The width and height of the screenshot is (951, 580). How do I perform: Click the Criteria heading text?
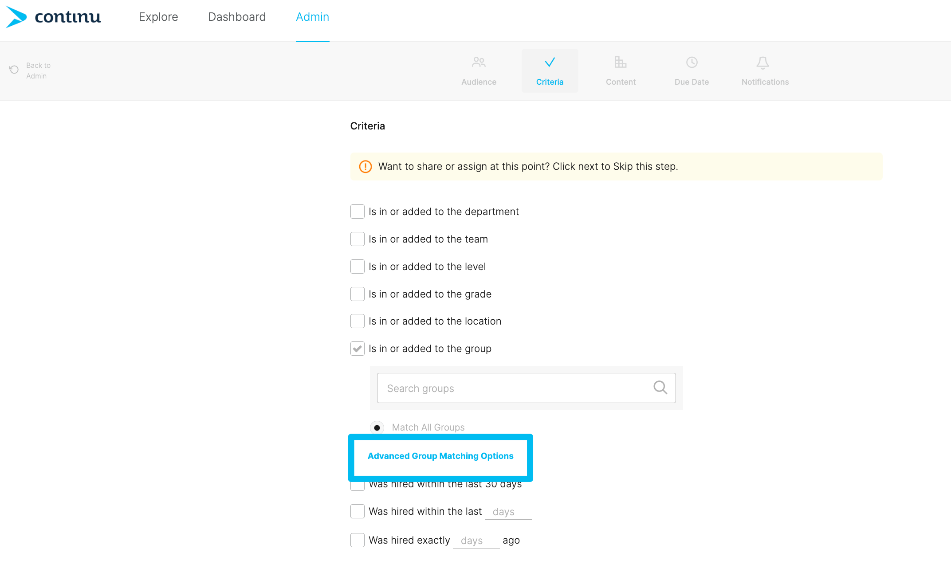(367, 126)
